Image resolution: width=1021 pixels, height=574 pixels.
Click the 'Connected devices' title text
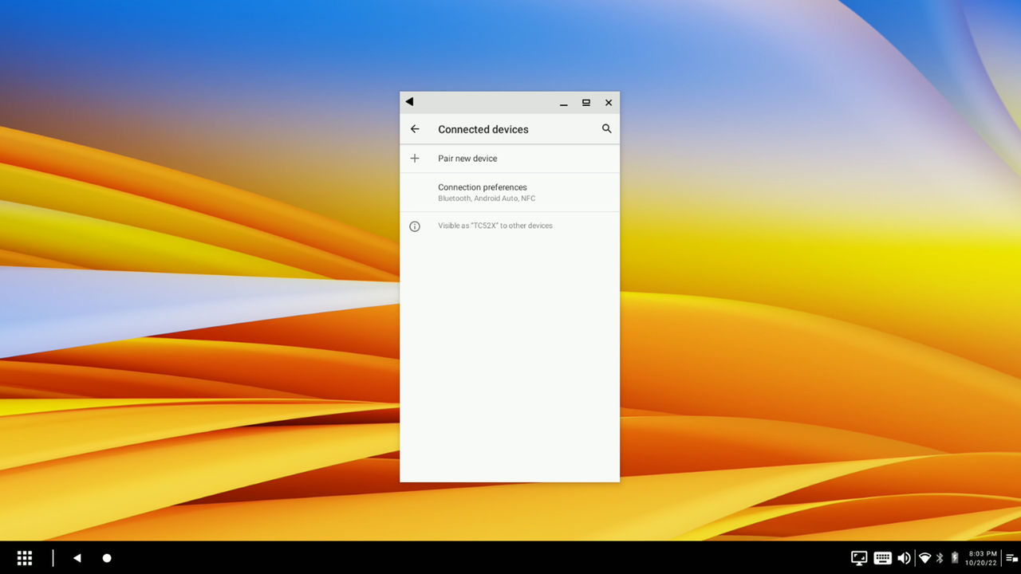pyautogui.click(x=483, y=129)
